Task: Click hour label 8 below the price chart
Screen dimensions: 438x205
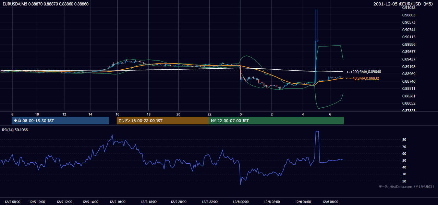Action: pos(12,114)
